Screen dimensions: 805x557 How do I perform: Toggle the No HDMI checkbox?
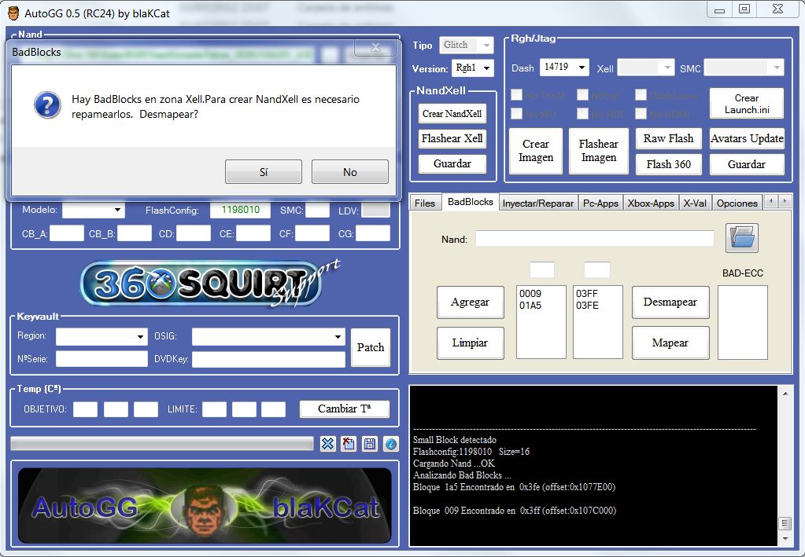click(641, 114)
